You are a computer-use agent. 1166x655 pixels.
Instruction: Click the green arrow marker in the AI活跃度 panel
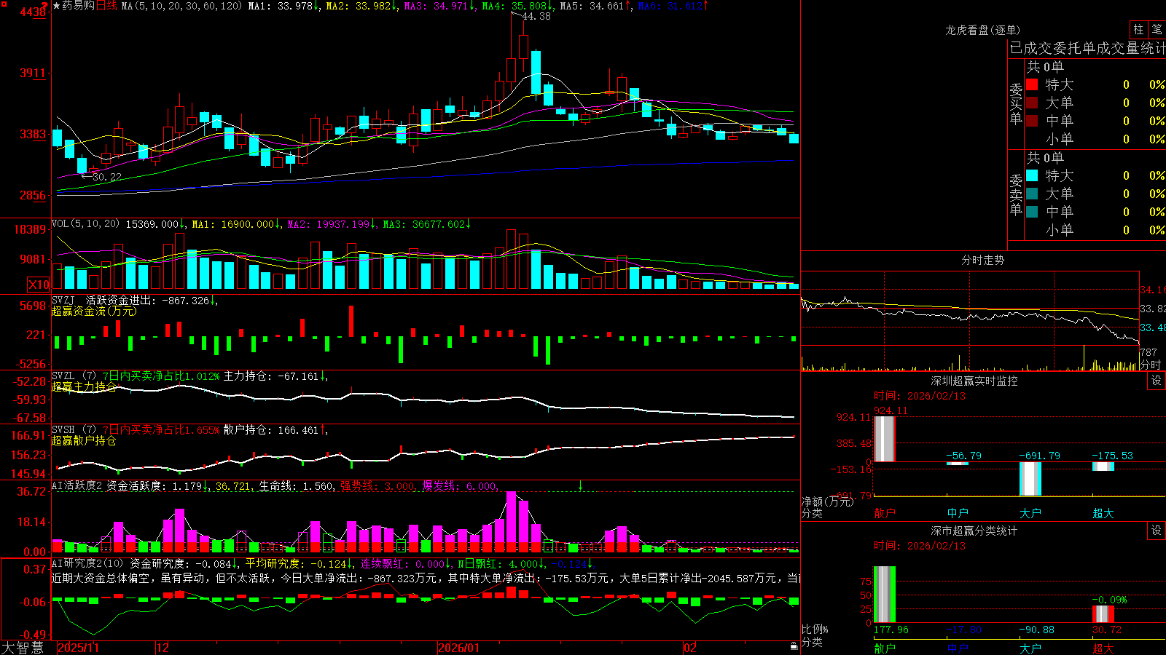(x=581, y=485)
